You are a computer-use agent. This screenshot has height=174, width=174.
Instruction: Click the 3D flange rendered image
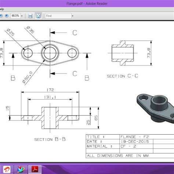pyautogui.click(x=155, y=108)
